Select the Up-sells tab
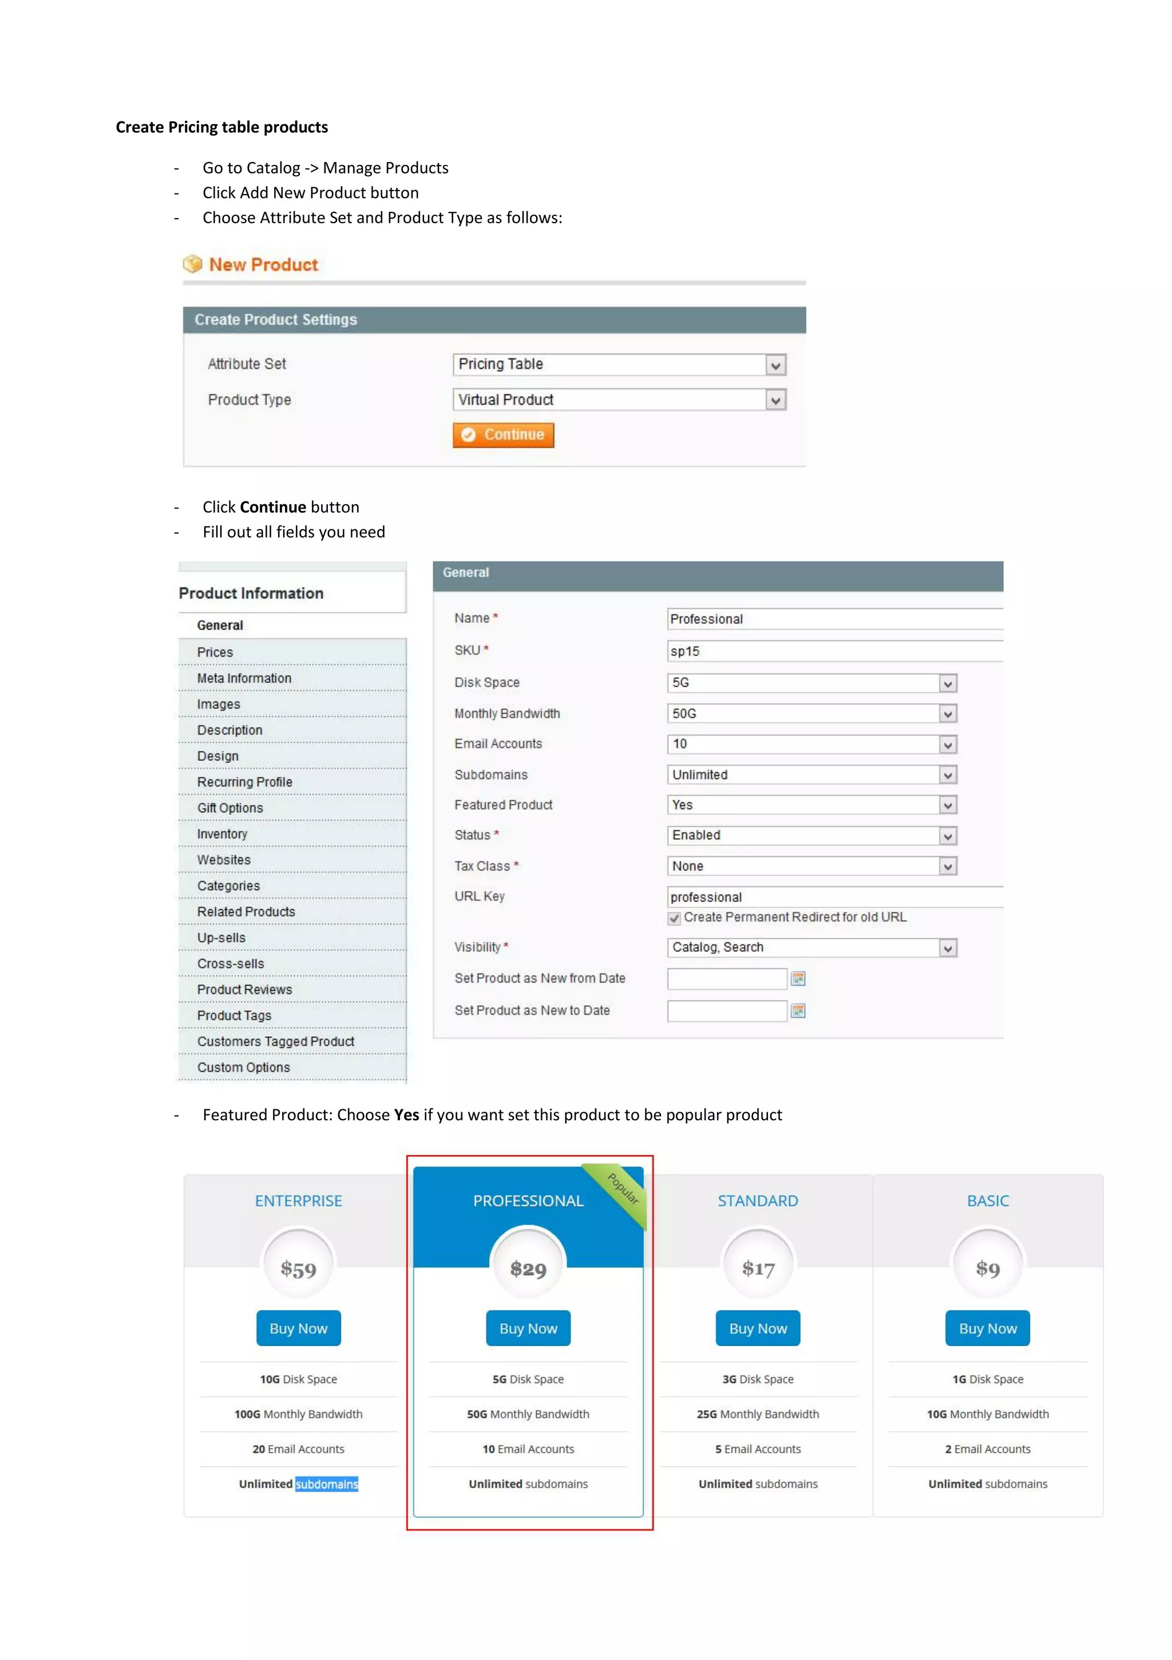 point(292,938)
